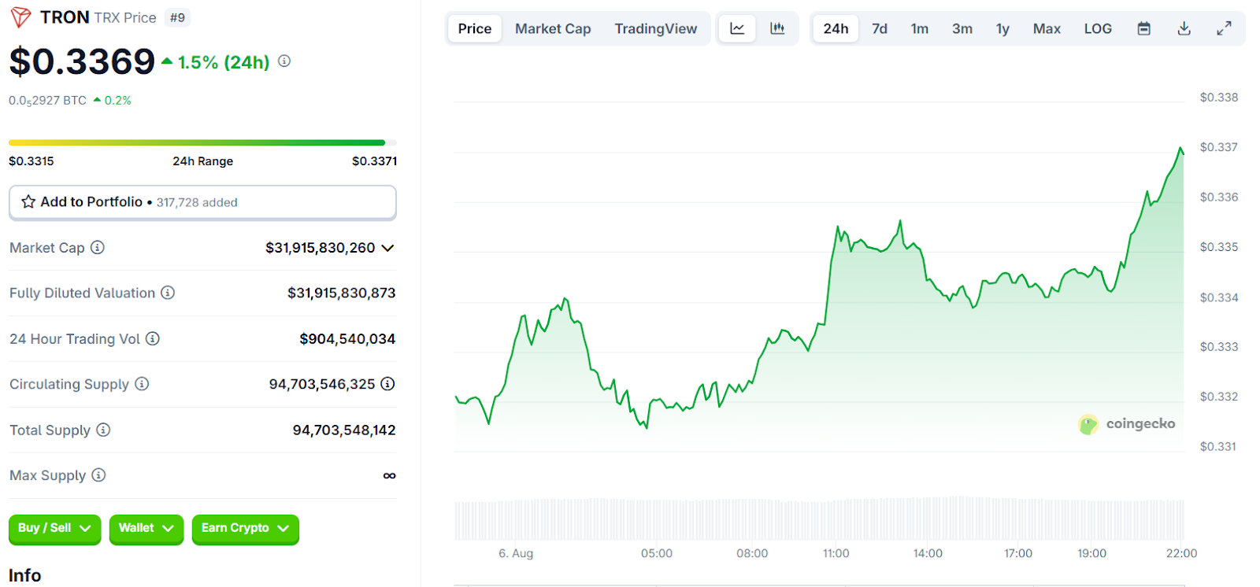Viewport: 1260px width, 587px height.
Task: Open the Buy / Sell dropdown
Action: (x=54, y=528)
